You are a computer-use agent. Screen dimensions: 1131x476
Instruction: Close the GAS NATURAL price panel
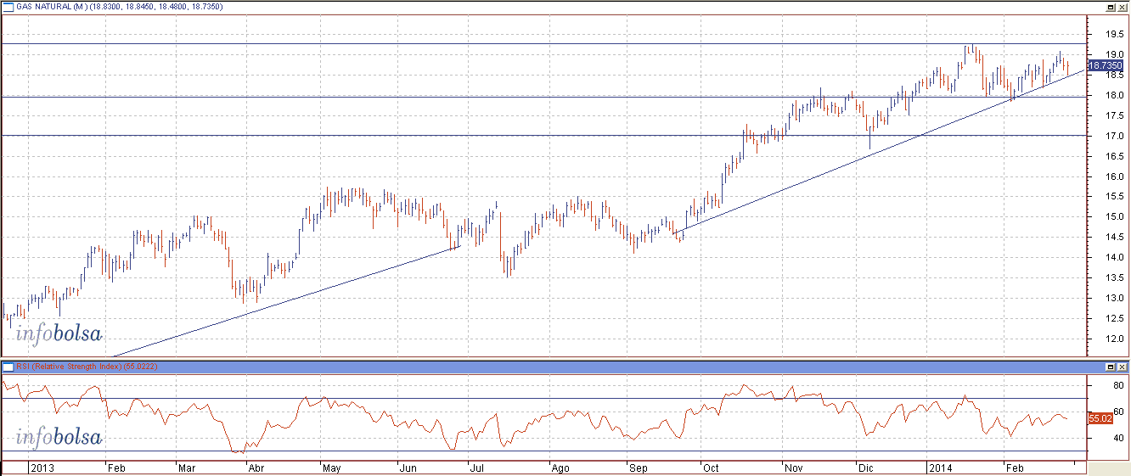coord(1122,7)
